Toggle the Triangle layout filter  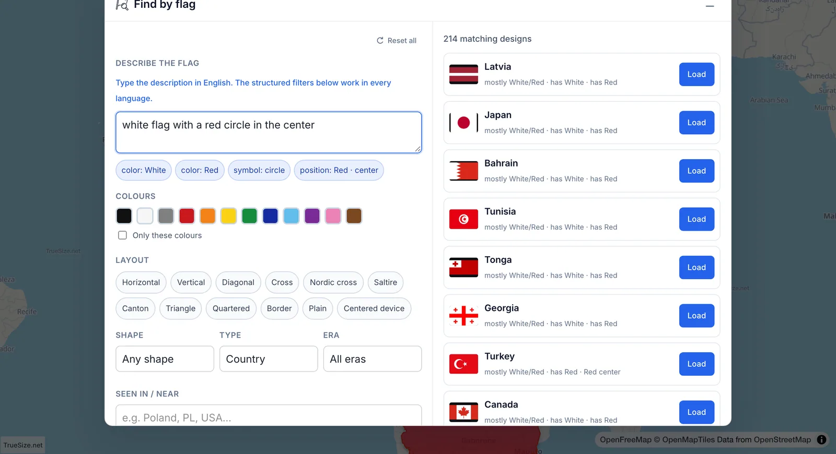181,308
